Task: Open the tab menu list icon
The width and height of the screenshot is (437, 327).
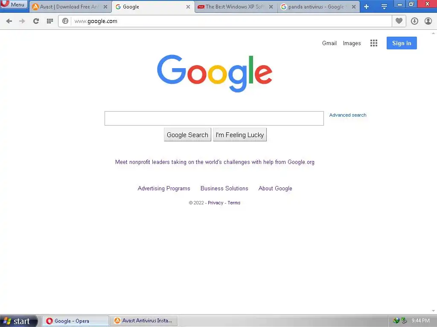Action: point(384,7)
